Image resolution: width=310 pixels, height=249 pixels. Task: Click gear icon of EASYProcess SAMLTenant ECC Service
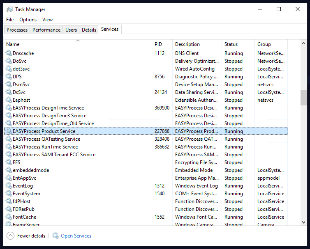[x=9, y=155]
